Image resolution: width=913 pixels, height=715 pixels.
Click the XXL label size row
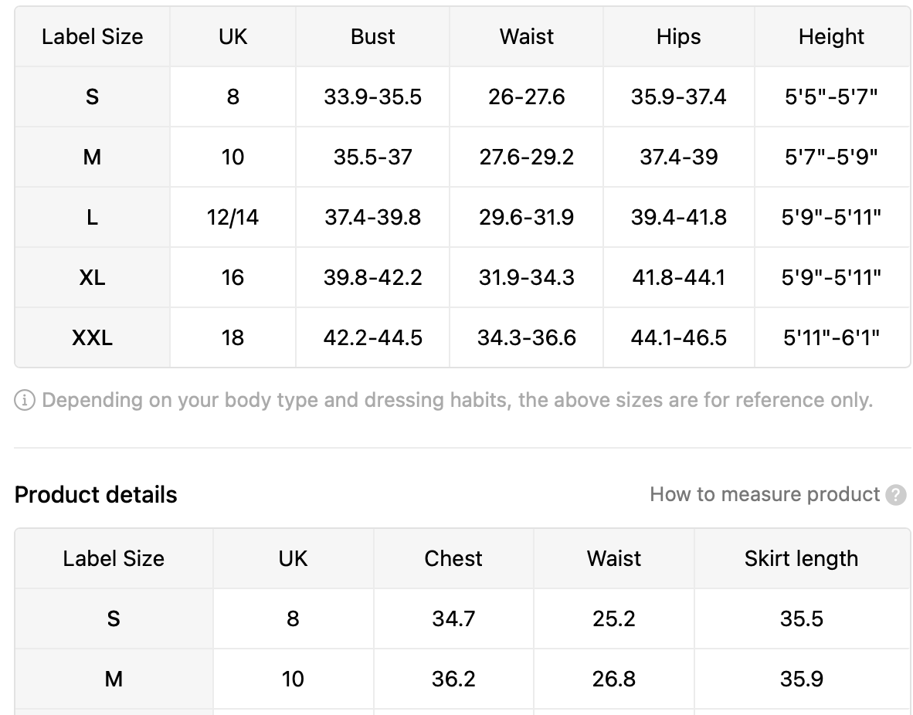coord(463,337)
